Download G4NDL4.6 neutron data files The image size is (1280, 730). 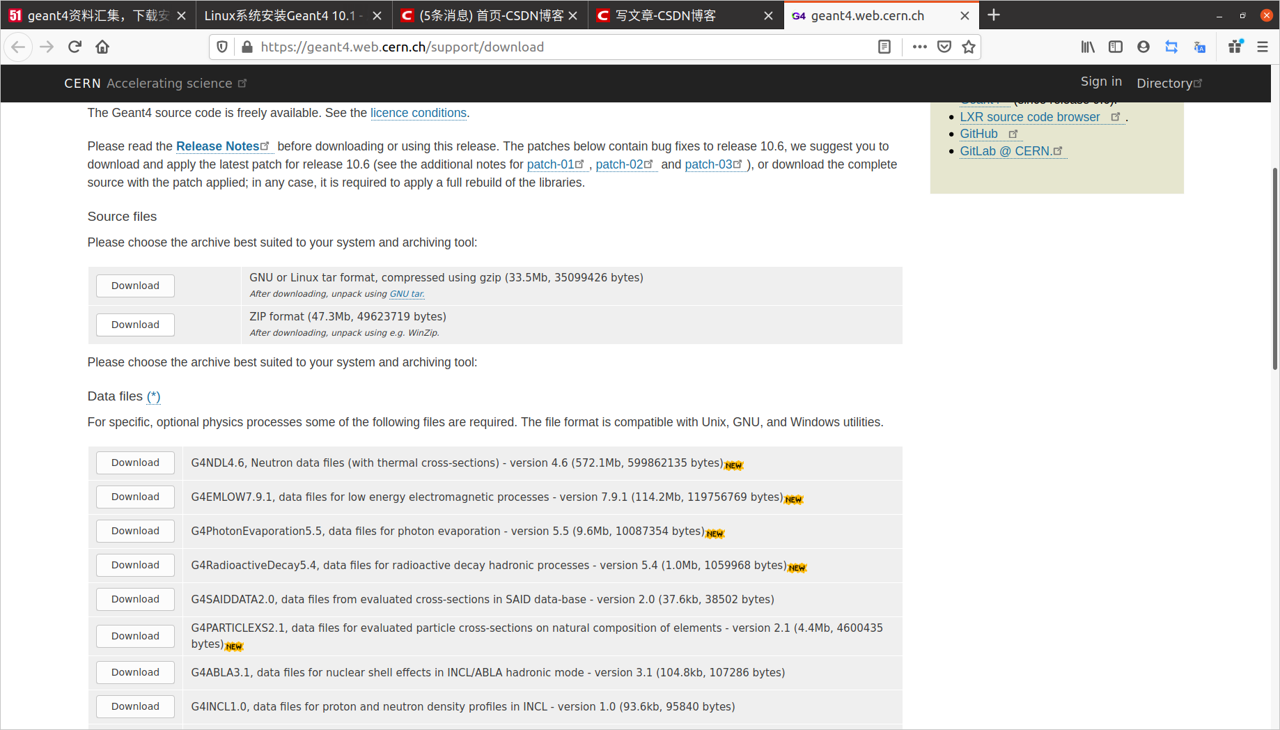click(135, 463)
